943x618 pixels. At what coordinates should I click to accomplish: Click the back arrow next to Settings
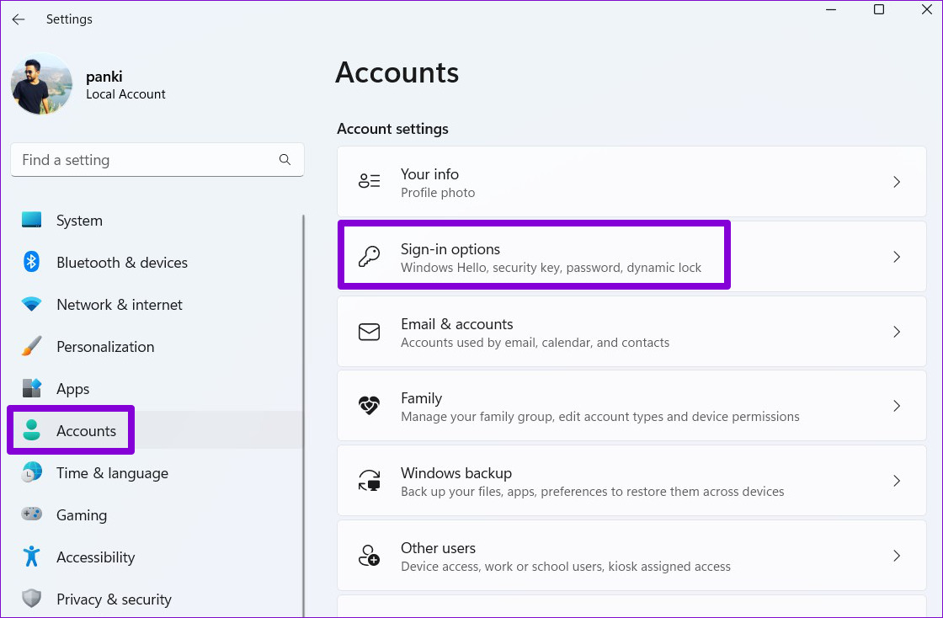click(19, 19)
